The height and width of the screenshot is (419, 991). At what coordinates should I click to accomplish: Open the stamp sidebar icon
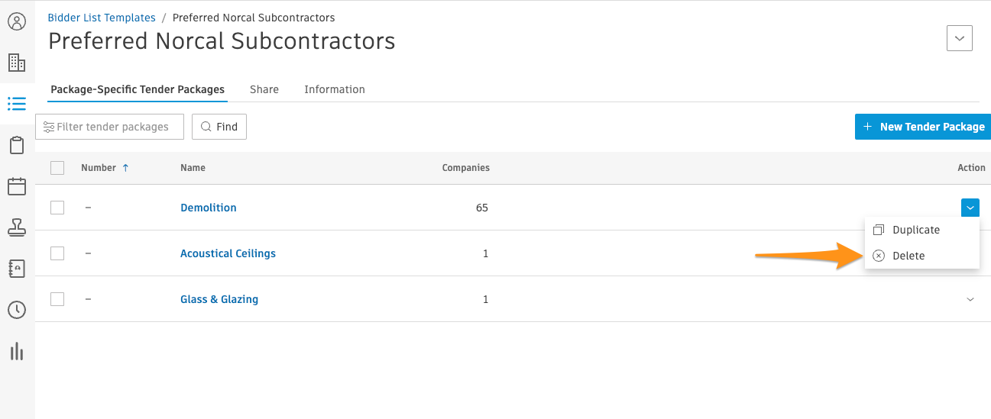tap(17, 227)
